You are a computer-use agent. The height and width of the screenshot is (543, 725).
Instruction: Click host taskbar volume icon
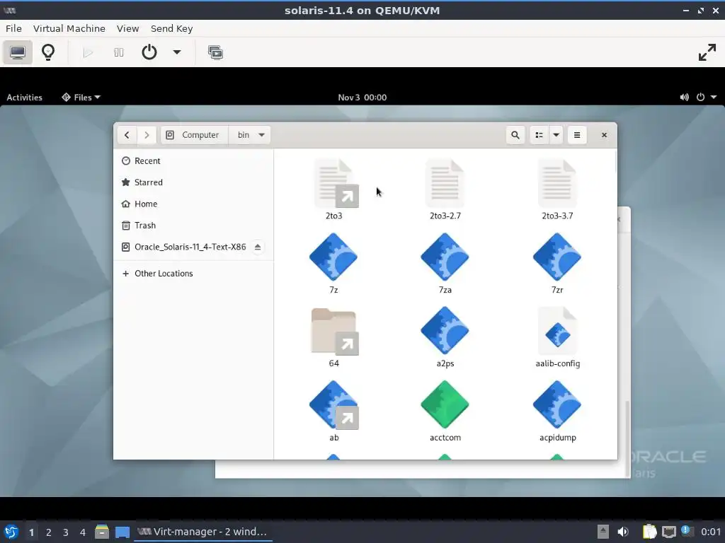click(x=623, y=532)
